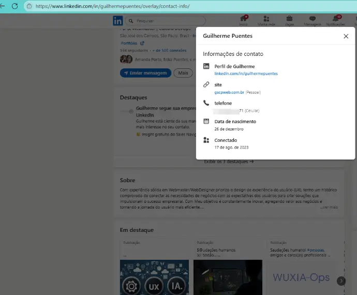The width and height of the screenshot is (357, 295).
Task: Send message with Enviar mensagem button
Action: pyautogui.click(x=145, y=73)
